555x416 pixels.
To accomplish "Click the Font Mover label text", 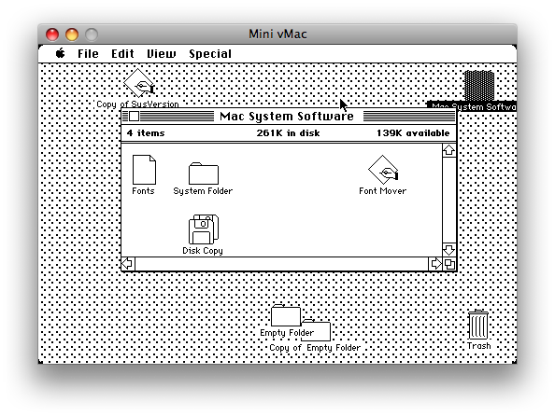I will coord(383,191).
